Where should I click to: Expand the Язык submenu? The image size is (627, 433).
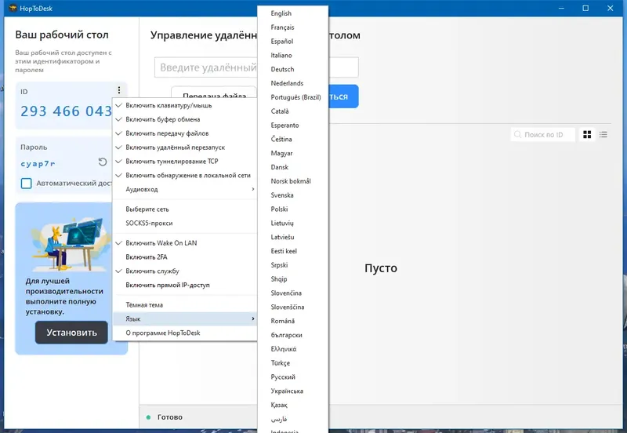pyautogui.click(x=185, y=319)
